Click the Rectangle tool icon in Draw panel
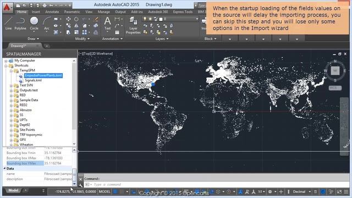Image resolution: width=352 pixels, height=198 pixels. [56, 19]
